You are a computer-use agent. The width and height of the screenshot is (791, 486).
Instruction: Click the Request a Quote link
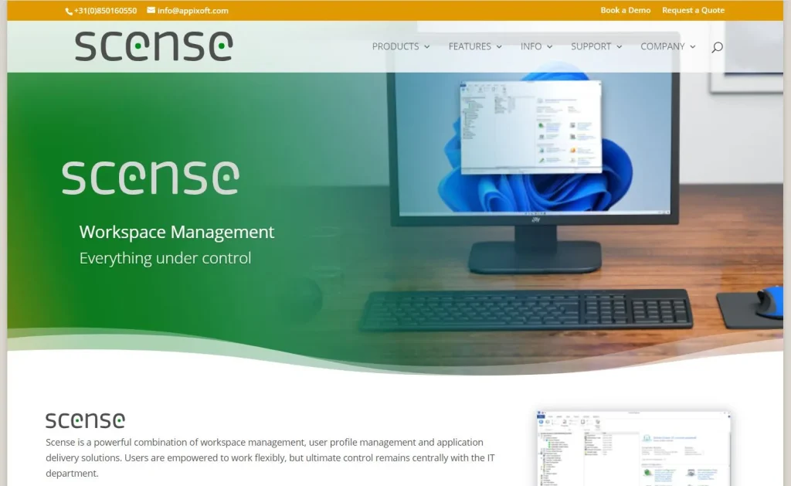[693, 10]
